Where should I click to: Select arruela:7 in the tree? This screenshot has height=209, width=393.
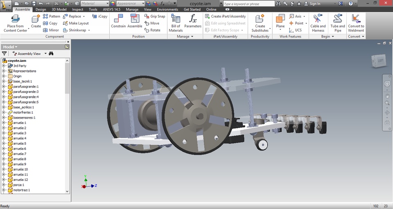click(x=20, y=154)
